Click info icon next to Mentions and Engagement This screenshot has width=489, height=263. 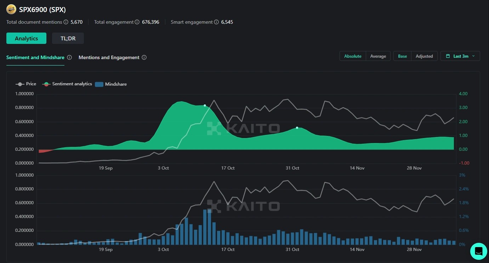point(144,57)
